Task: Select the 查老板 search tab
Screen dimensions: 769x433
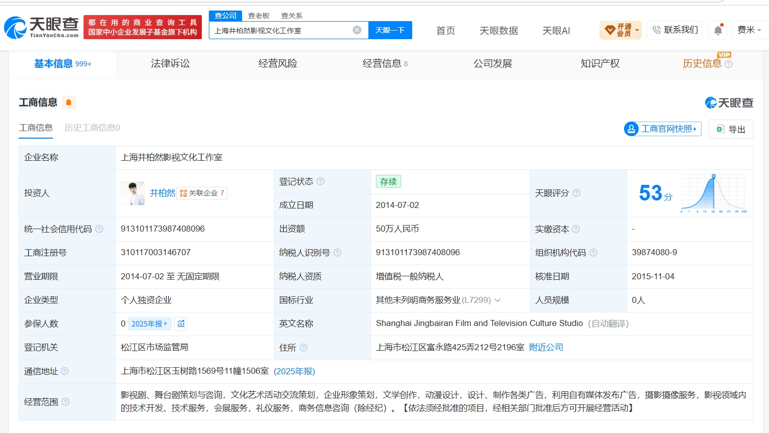Action: tap(259, 16)
